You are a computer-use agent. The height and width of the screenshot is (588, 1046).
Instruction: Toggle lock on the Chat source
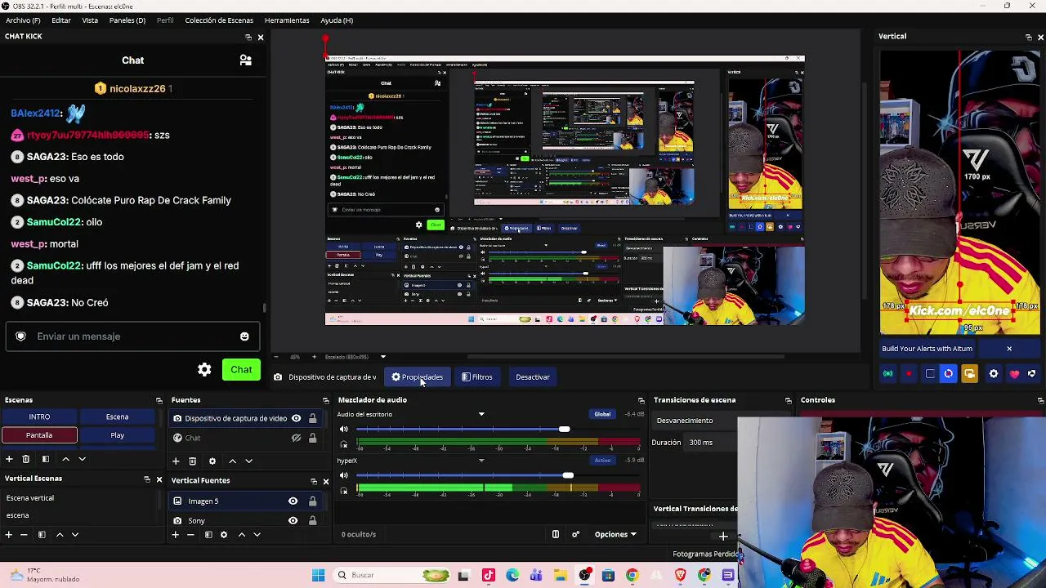(x=312, y=438)
